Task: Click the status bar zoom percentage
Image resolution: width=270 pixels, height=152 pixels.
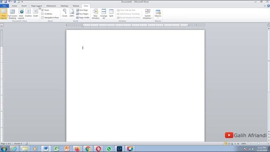Action: (243, 144)
